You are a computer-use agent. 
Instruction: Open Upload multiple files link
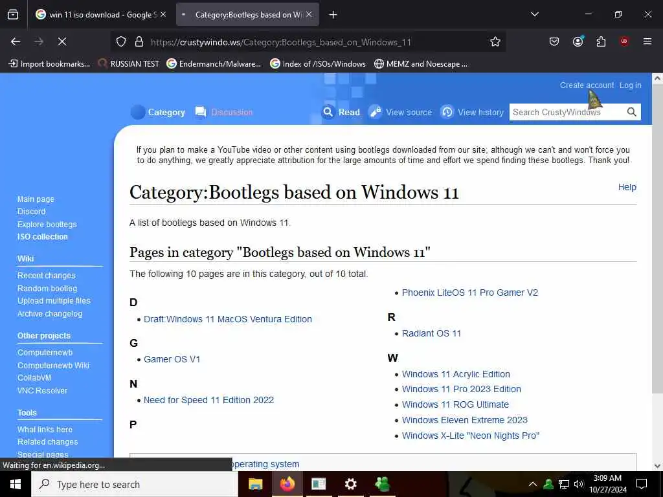(x=54, y=300)
